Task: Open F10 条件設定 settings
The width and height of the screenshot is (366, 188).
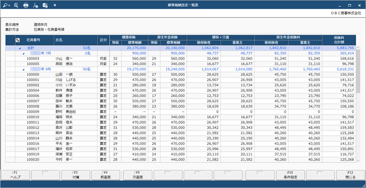Action: click(291, 175)
